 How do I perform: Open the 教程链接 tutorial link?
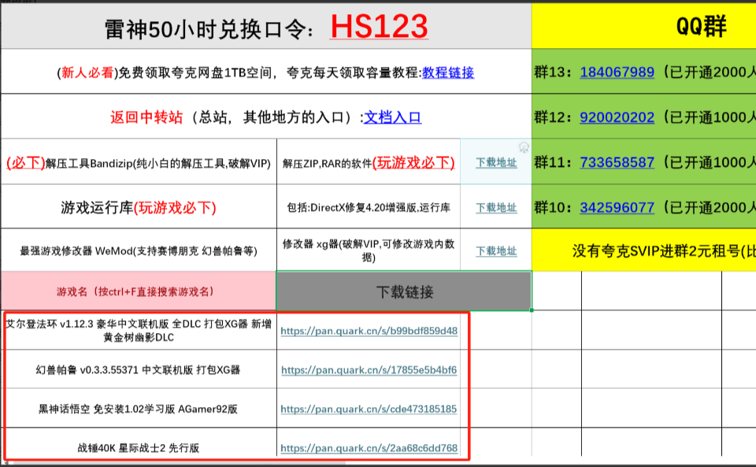[448, 72]
